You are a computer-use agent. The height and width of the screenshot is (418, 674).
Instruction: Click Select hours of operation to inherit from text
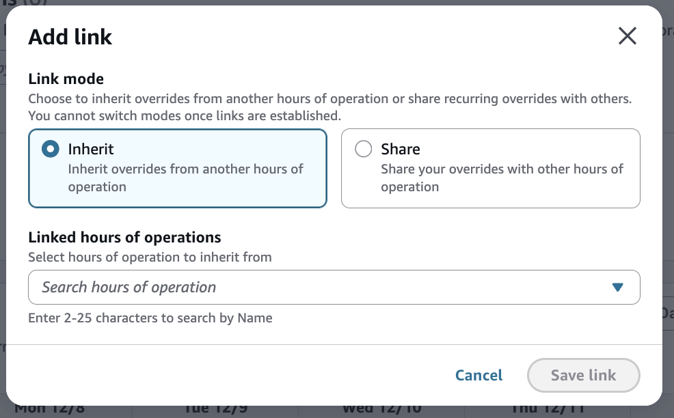(x=150, y=257)
